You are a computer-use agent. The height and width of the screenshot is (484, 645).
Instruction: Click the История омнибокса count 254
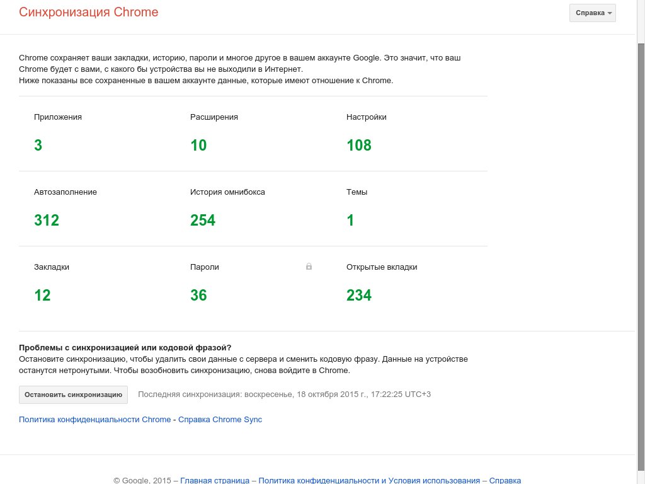click(x=203, y=220)
